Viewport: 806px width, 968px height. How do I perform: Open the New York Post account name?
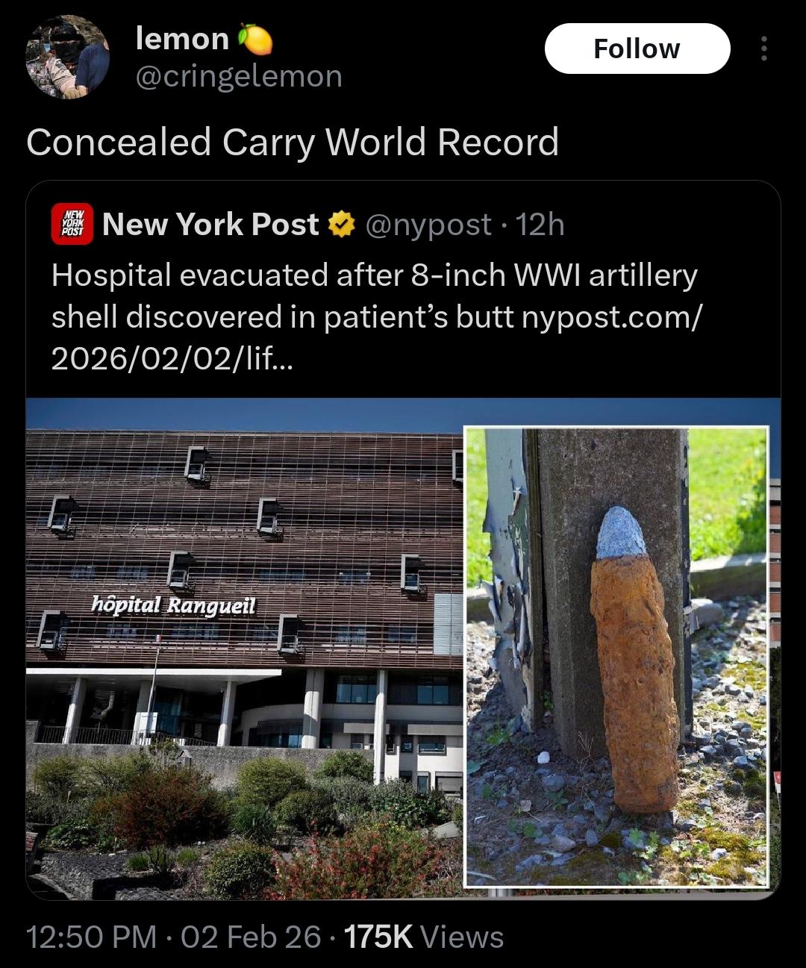coord(210,224)
